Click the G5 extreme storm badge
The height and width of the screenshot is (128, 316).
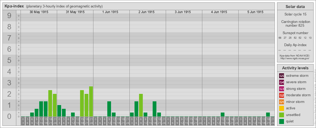tap(282, 76)
